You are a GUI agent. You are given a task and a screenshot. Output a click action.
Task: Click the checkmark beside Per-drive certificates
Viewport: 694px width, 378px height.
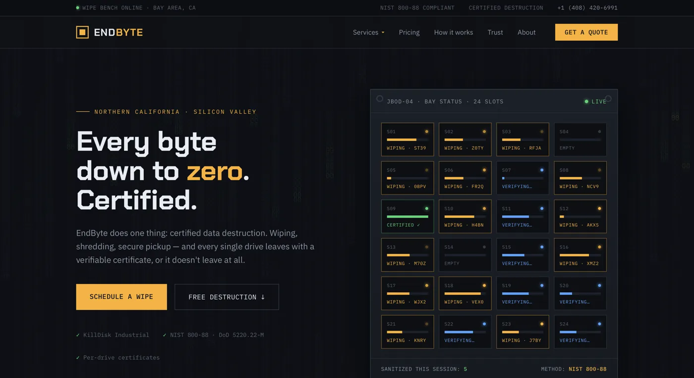tap(78, 358)
